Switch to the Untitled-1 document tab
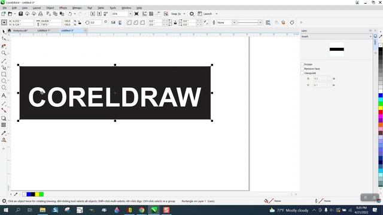383x215 pixels. (44, 30)
